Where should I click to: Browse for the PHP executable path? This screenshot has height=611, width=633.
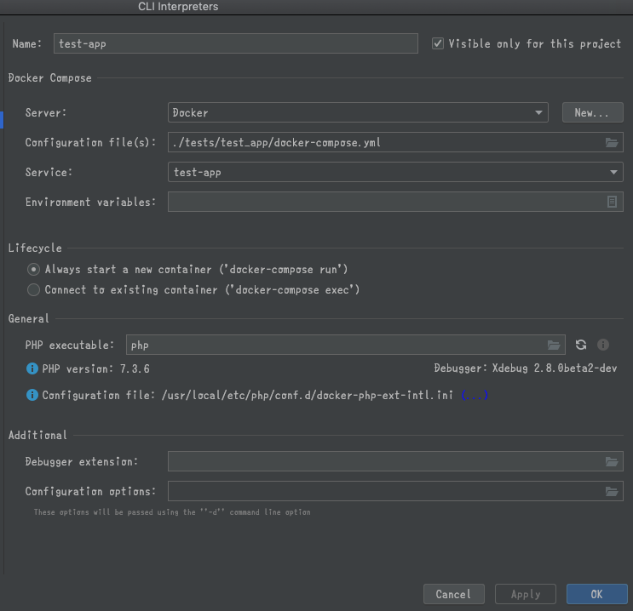coord(554,345)
